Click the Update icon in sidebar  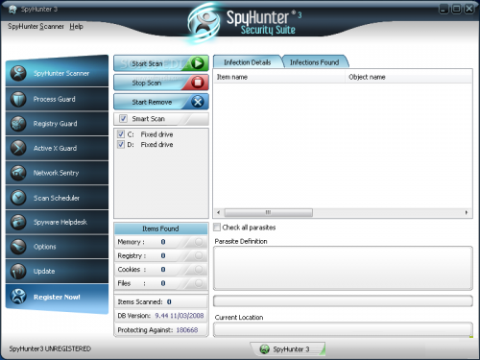tap(18, 272)
